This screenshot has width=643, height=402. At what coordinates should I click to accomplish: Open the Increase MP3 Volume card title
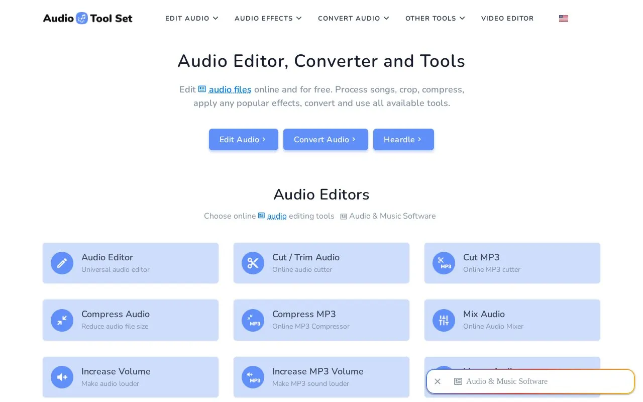coord(318,371)
